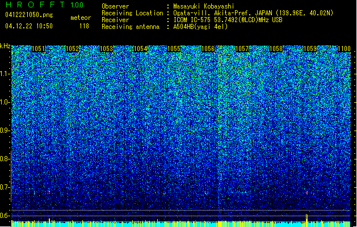Click the meteor count value 118
357x227 pixels.
(84, 26)
